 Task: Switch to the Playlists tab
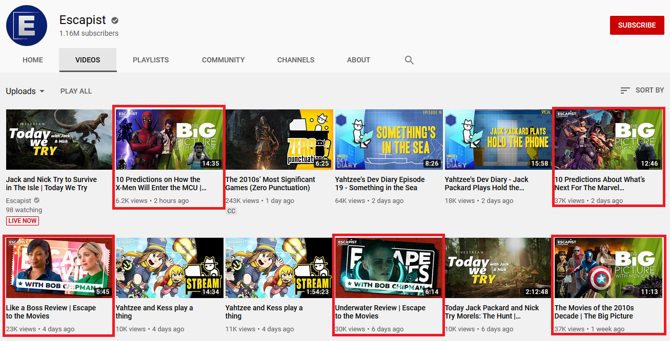151,60
